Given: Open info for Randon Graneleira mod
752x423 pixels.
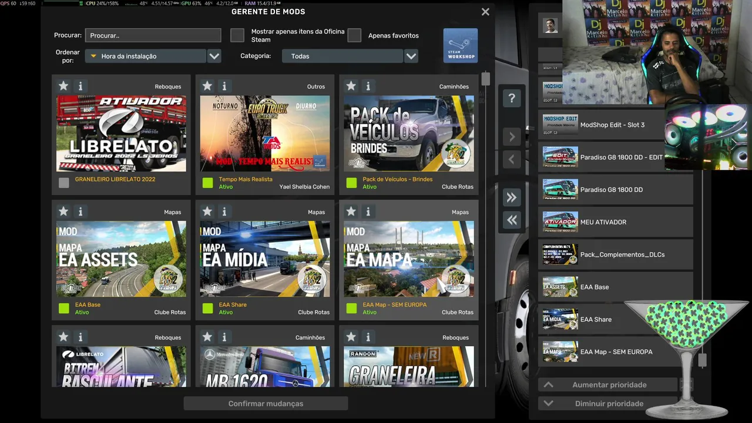Looking at the screenshot, I should [x=368, y=337].
